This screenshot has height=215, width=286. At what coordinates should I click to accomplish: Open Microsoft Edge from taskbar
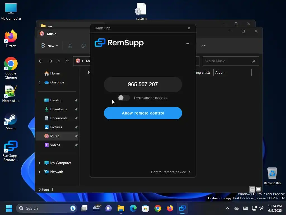(133, 208)
